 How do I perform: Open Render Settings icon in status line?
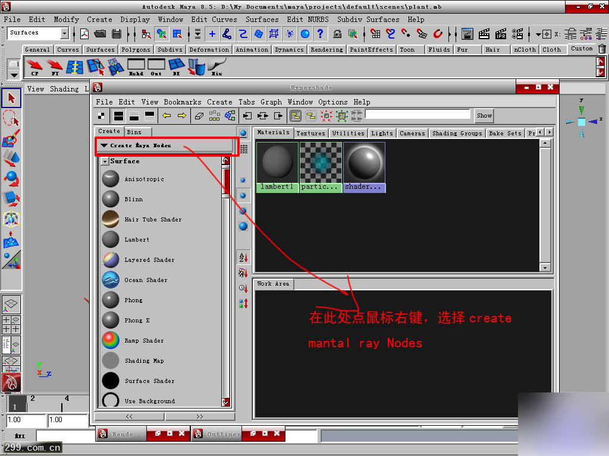click(517, 34)
